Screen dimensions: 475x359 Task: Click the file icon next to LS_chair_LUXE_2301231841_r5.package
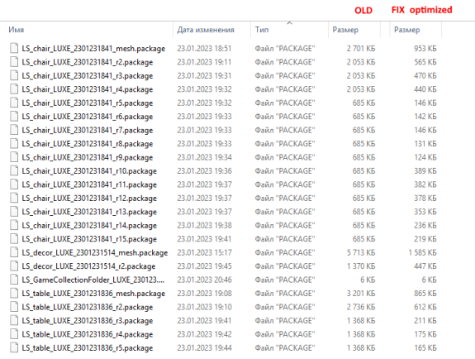pyautogui.click(x=14, y=103)
